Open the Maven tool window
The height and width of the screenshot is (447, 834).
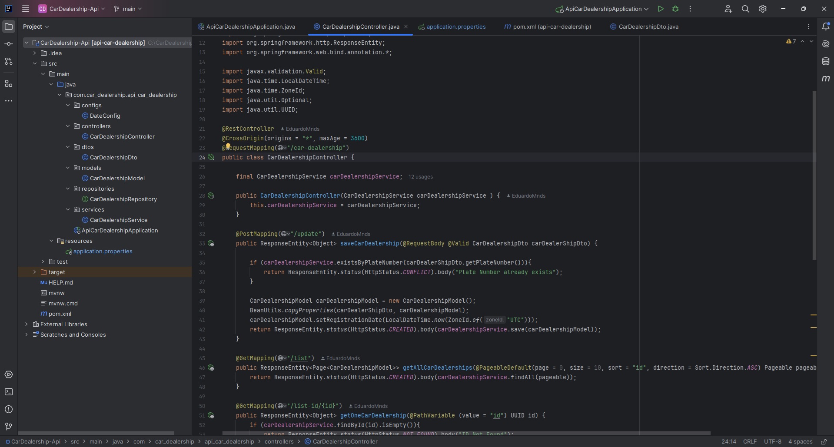coord(826,79)
